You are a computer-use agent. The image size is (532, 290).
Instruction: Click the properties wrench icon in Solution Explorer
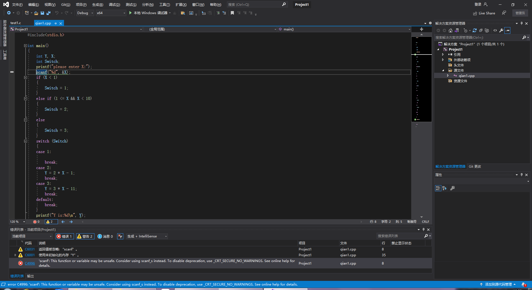(501, 30)
